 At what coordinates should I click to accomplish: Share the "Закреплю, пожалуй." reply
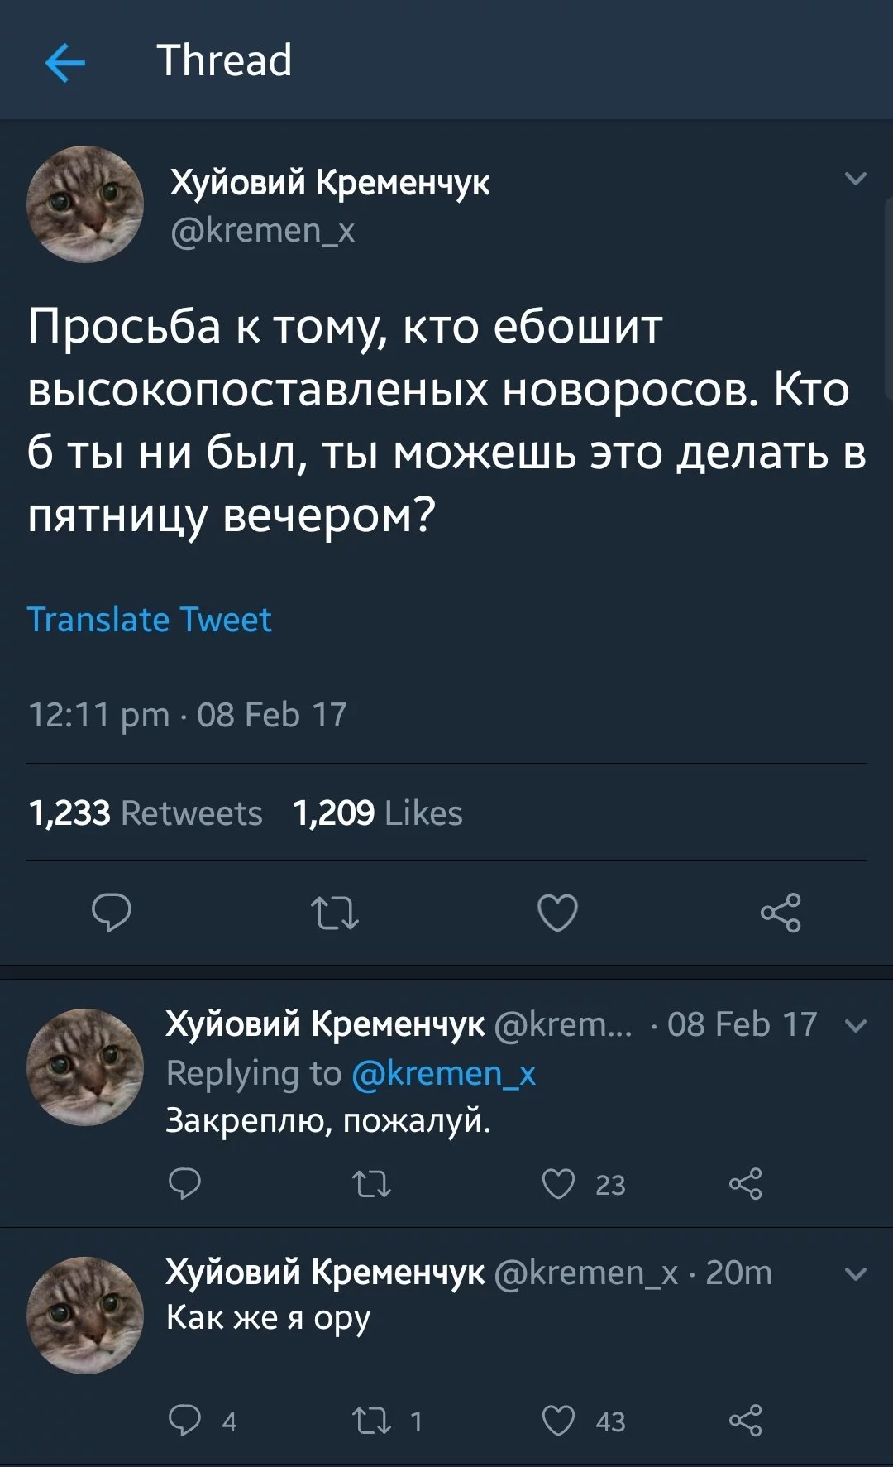[x=745, y=1184]
